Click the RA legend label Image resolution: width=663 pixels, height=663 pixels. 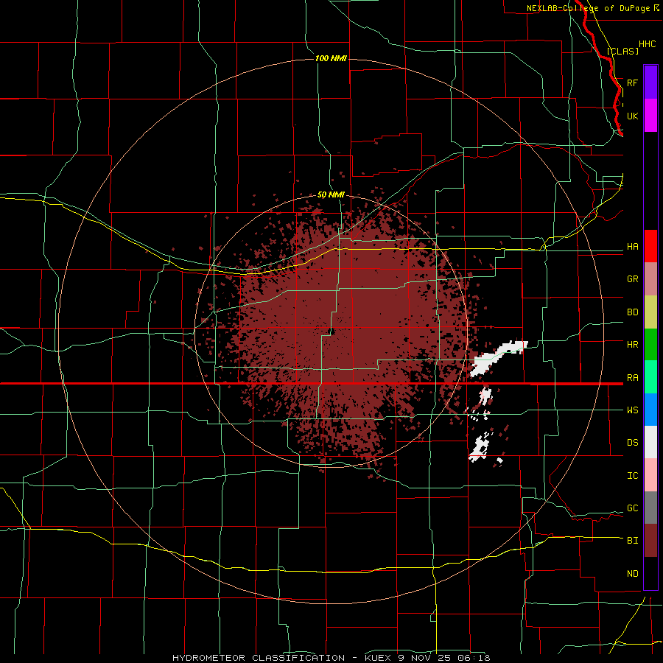point(632,378)
